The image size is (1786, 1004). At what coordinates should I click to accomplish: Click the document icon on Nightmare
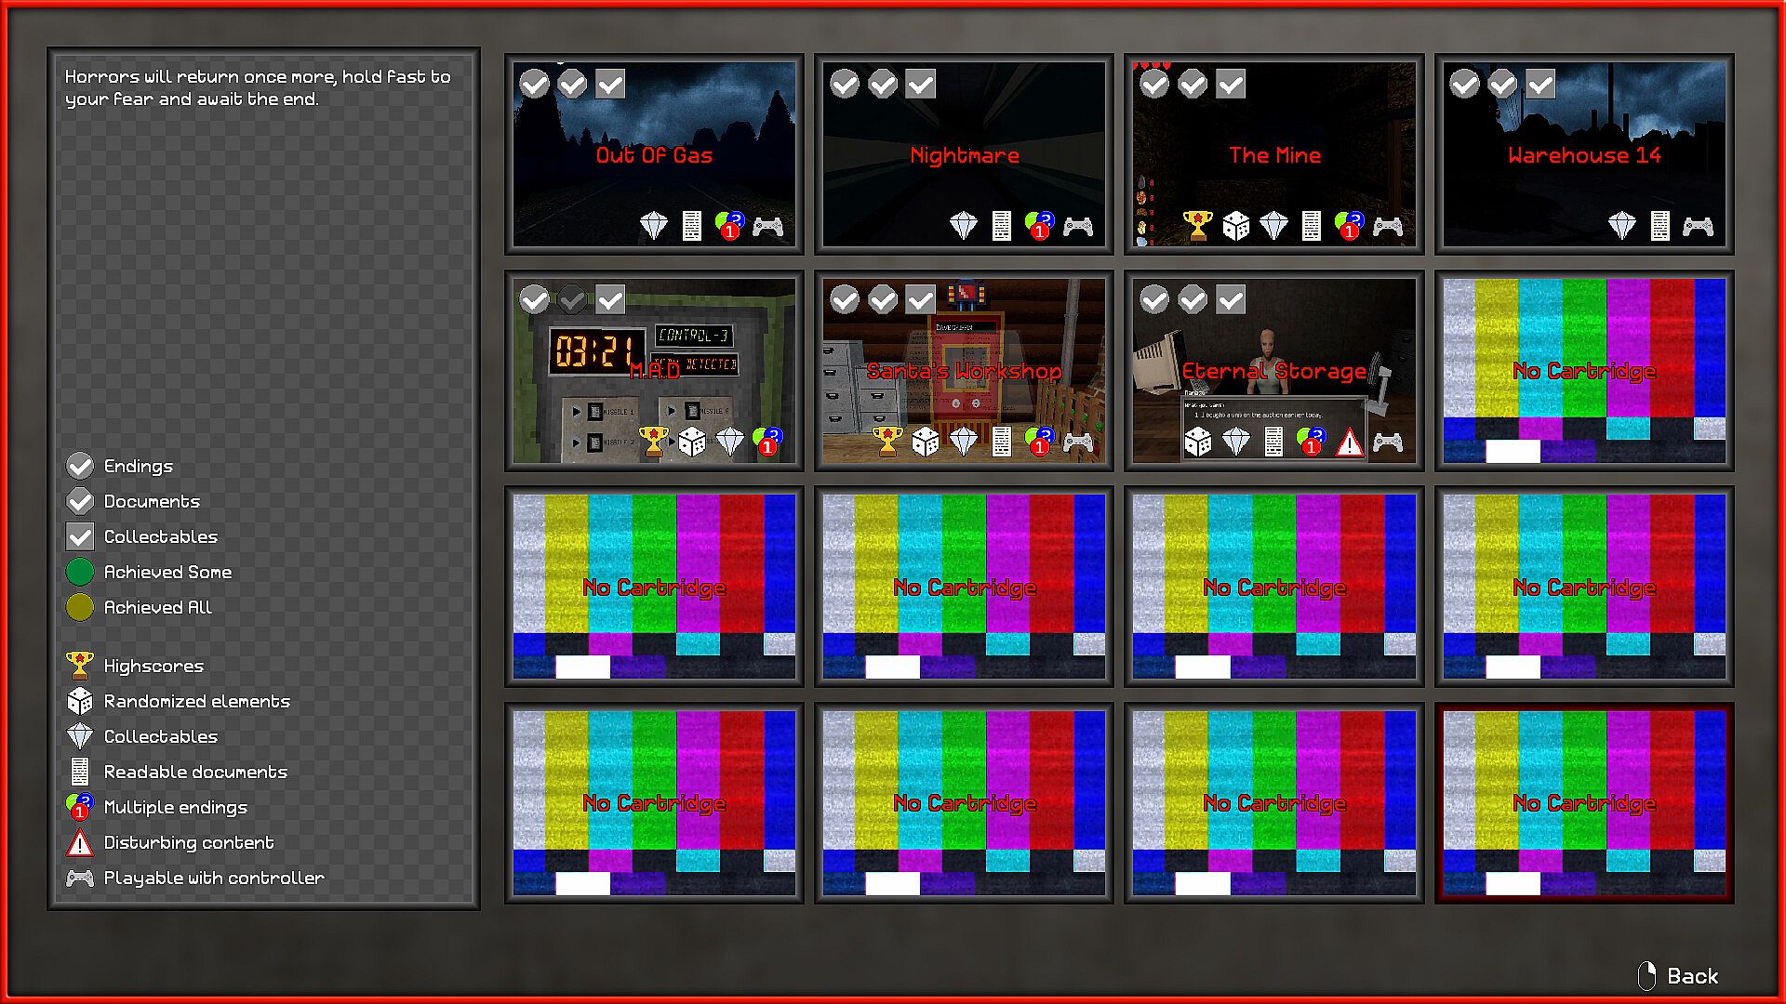[1001, 226]
